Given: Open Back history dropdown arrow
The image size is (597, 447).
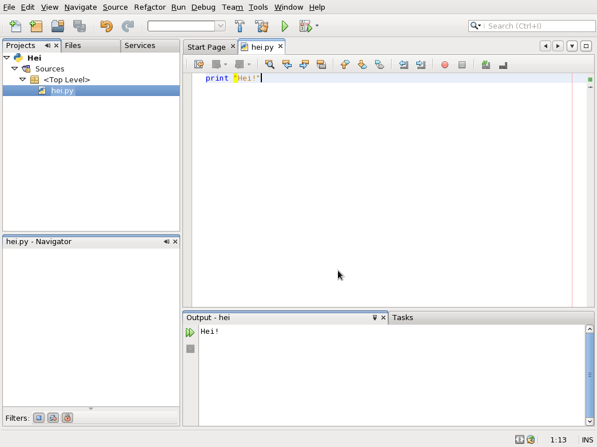Looking at the screenshot, I should (225, 65).
